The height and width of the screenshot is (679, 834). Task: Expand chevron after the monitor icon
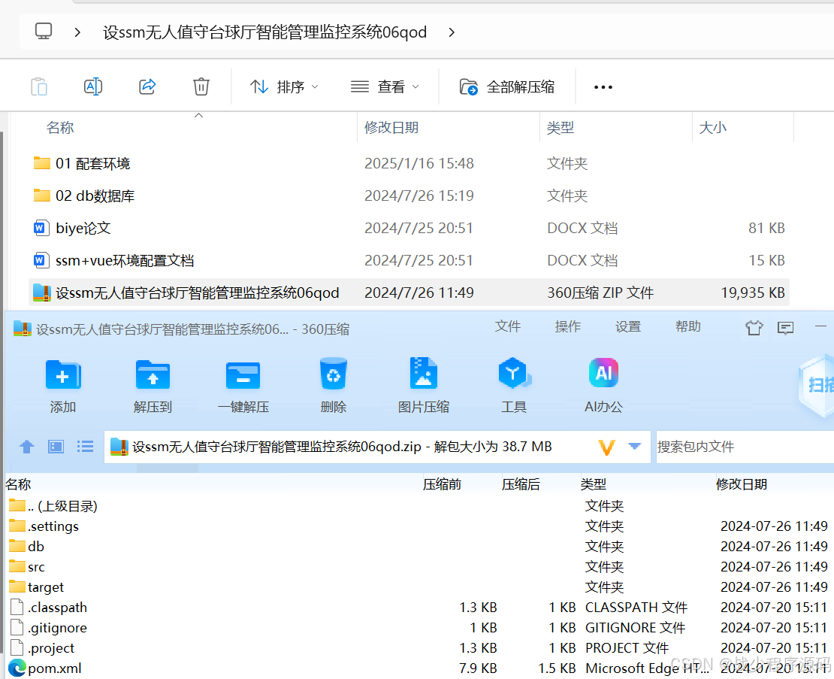point(77,32)
